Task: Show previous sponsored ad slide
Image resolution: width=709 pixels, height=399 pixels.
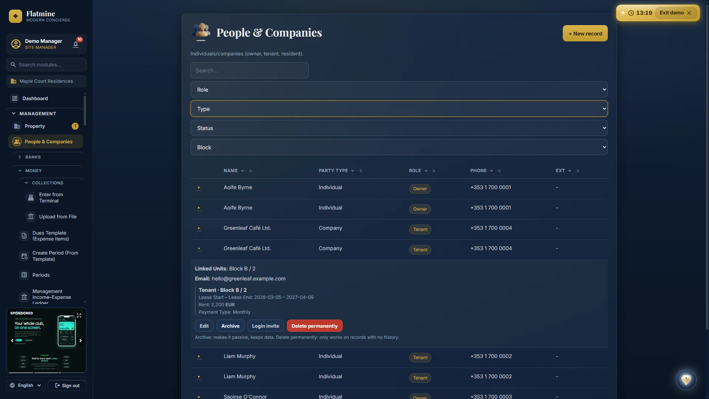Action: pos(12,341)
